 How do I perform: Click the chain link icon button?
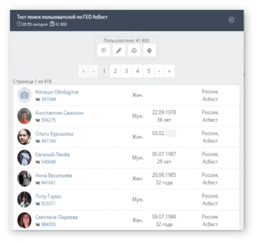pos(119,50)
